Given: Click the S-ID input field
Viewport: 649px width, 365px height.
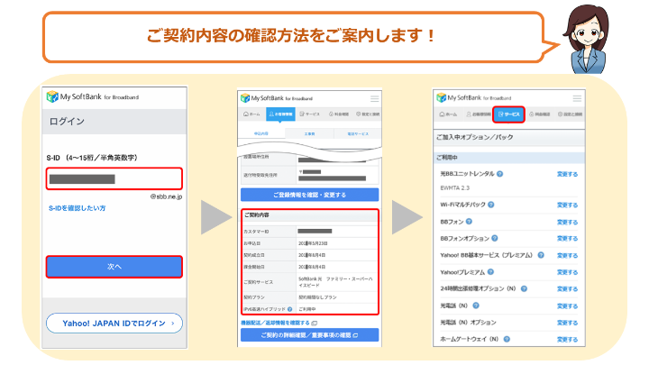Looking at the screenshot, I should pyautogui.click(x=114, y=178).
